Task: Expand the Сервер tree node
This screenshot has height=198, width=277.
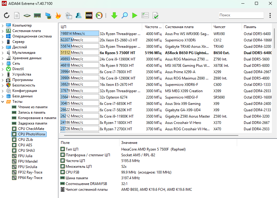Action: pos(2,42)
